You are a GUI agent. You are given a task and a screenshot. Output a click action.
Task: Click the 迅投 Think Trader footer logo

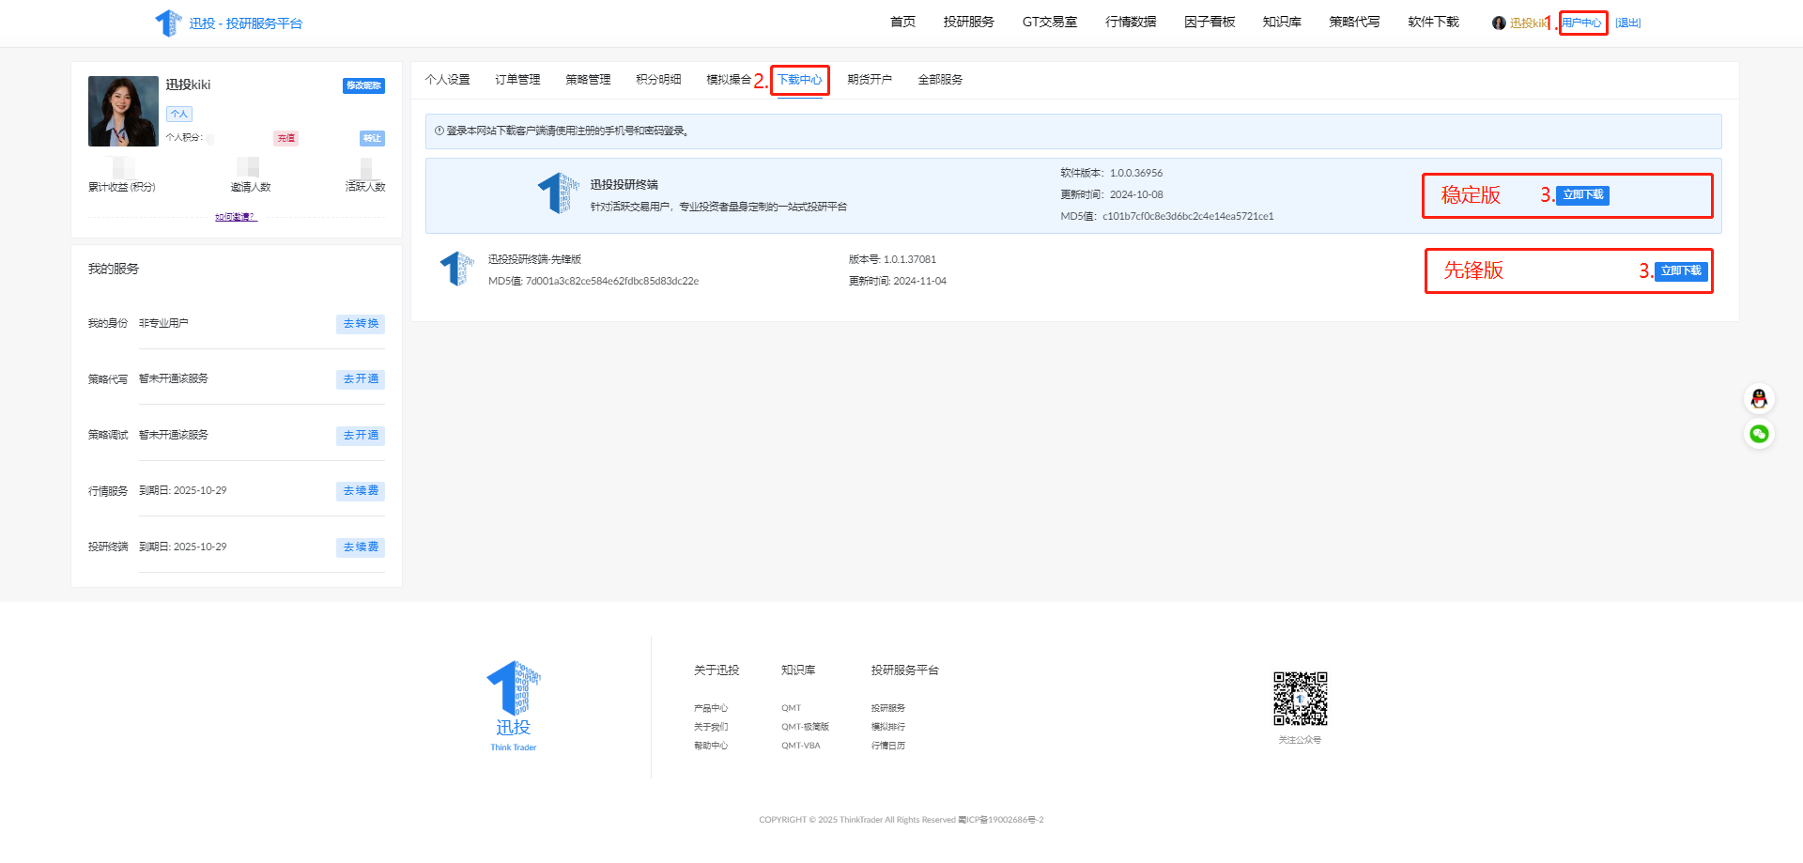pos(514,706)
